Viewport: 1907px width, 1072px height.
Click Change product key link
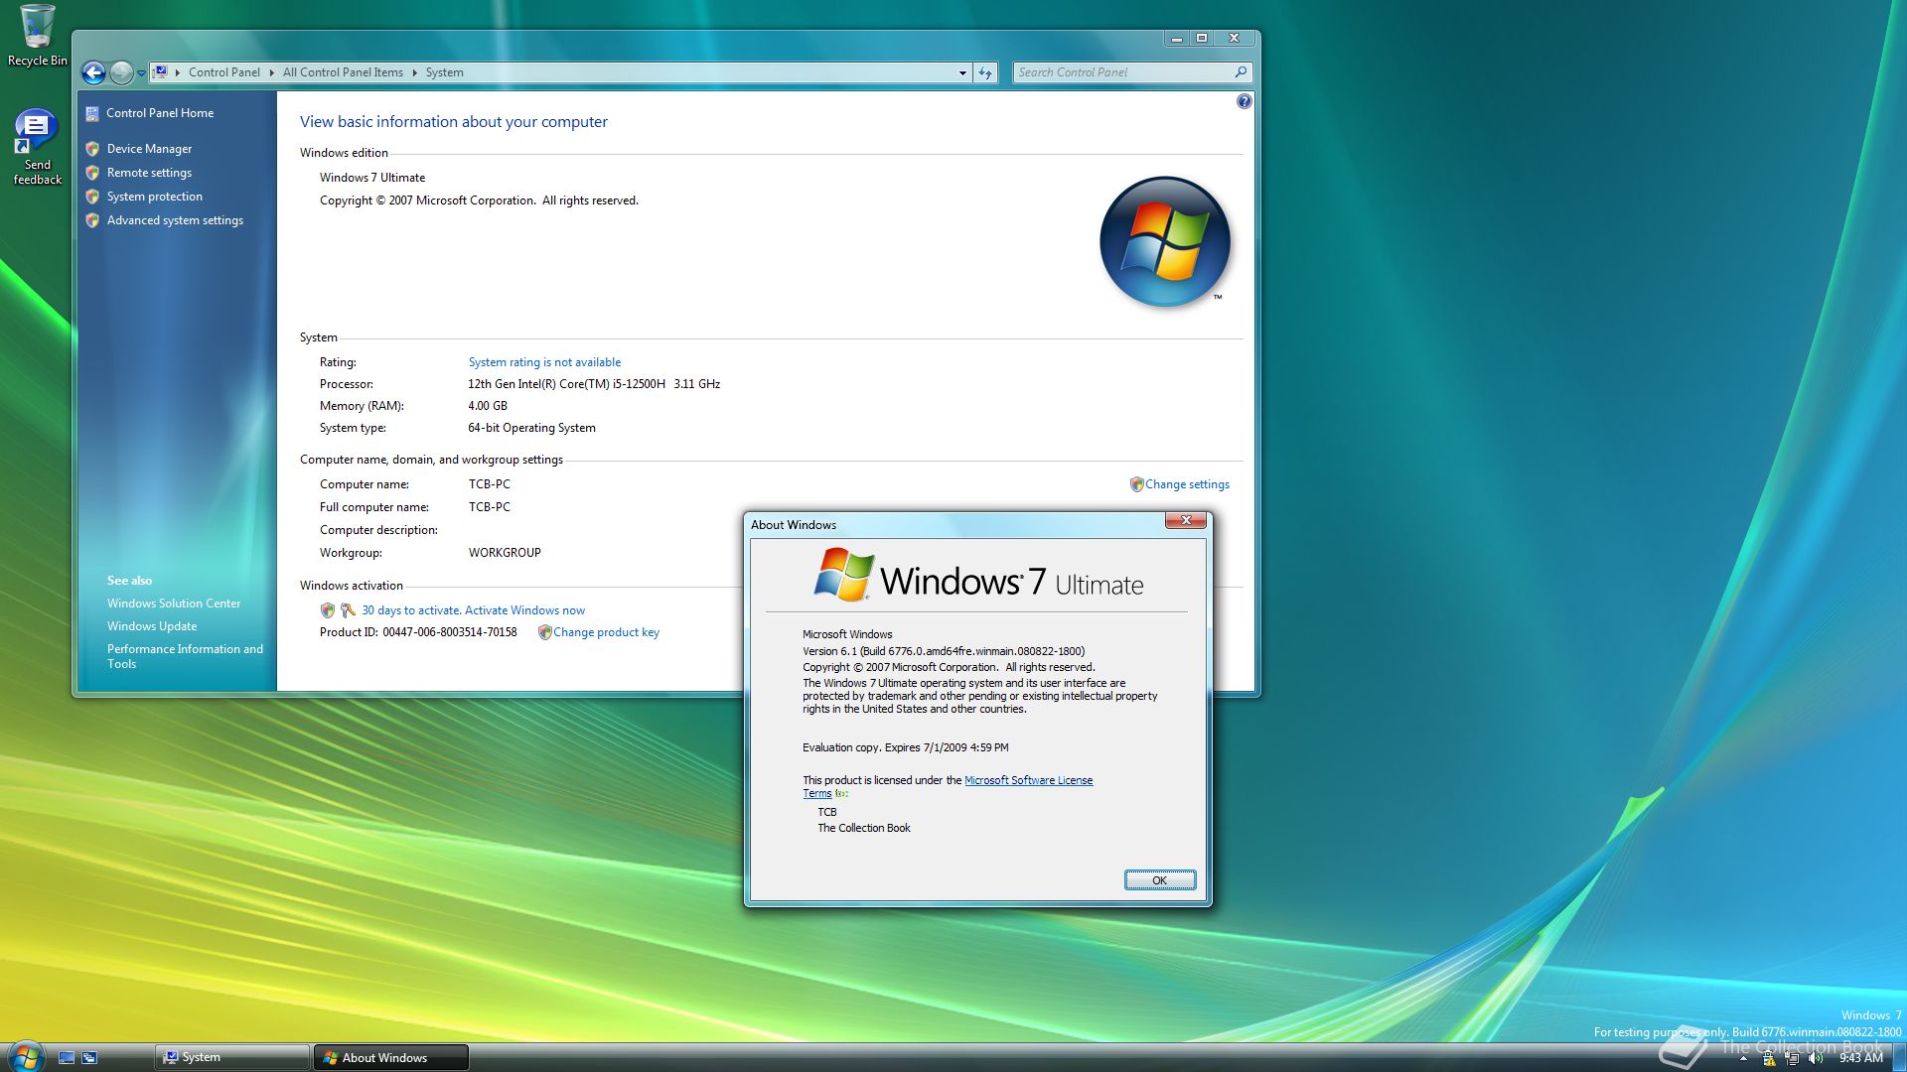click(606, 632)
